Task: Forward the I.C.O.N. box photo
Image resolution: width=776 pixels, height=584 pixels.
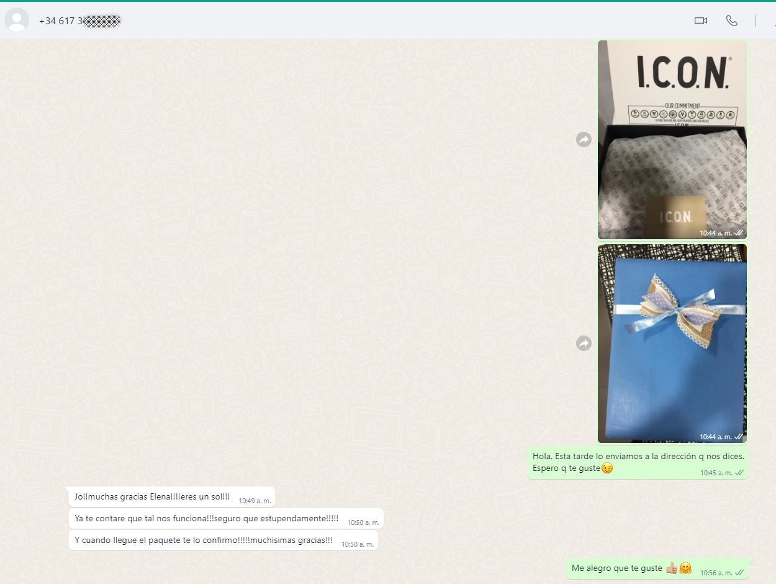Action: (x=584, y=140)
